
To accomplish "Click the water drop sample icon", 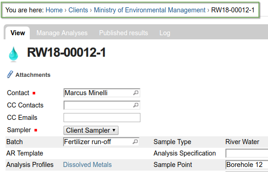I will tap(13, 54).
